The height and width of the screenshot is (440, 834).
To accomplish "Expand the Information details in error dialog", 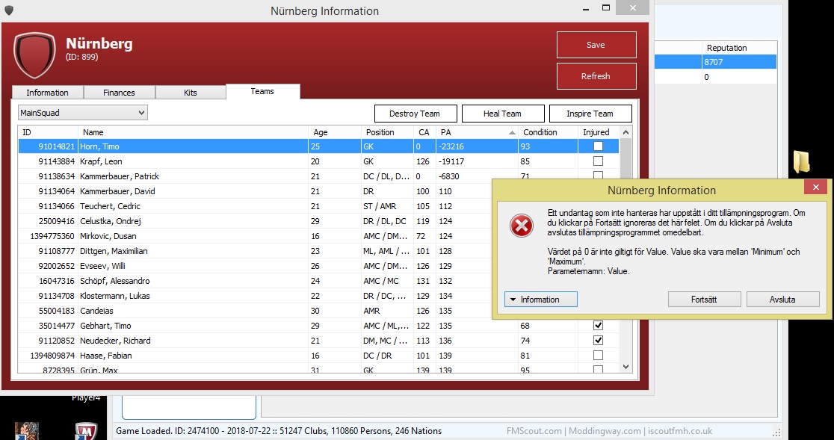I will (534, 300).
